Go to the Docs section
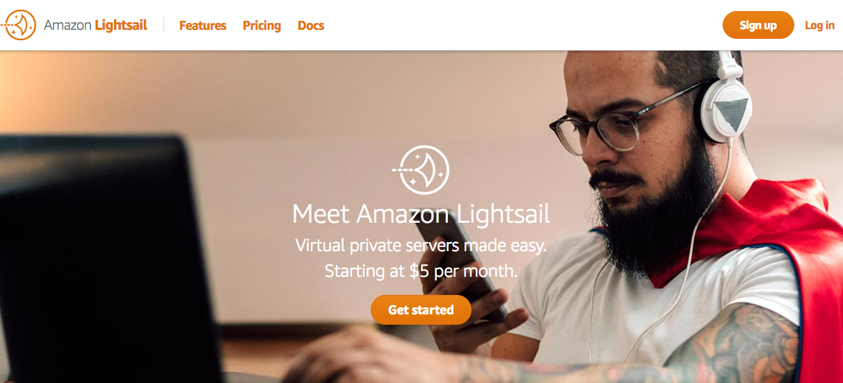843x383 pixels. pyautogui.click(x=311, y=26)
